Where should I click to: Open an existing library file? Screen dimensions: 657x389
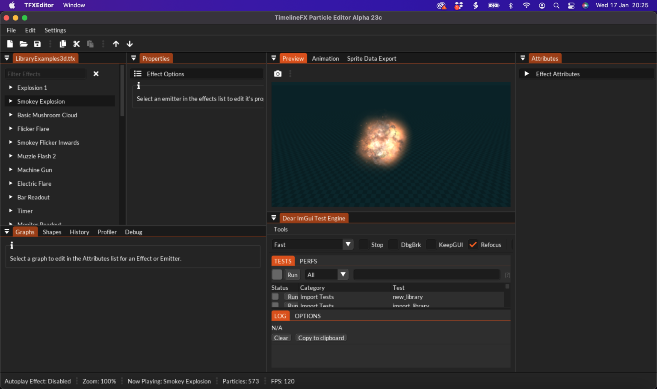coord(24,44)
